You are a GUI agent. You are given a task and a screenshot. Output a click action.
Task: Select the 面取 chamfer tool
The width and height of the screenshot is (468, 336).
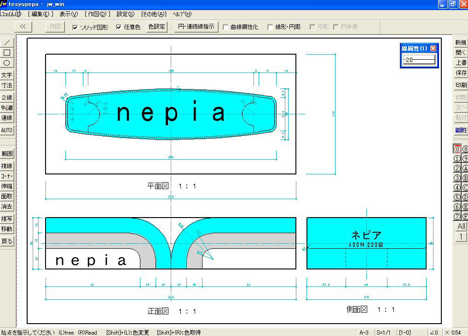7,196
